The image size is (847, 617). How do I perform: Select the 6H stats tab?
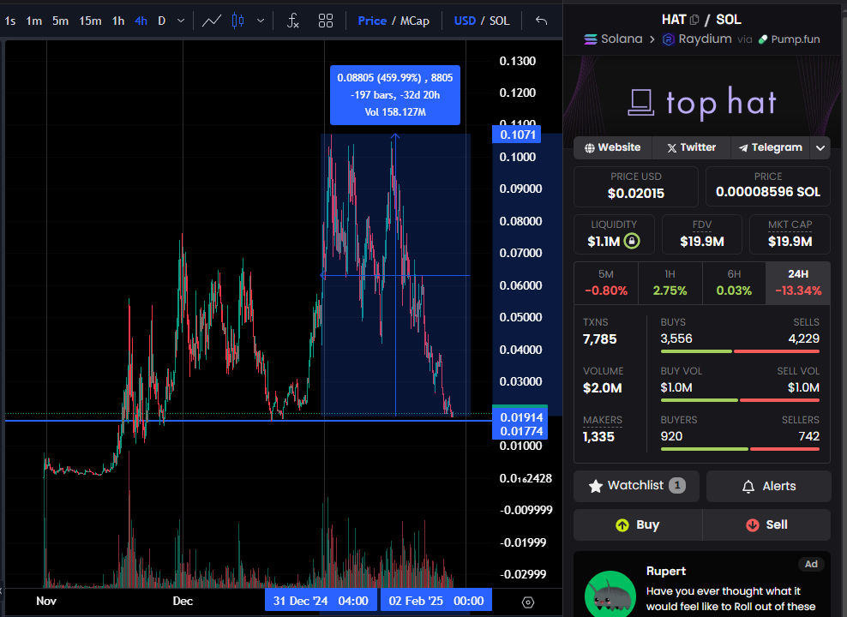point(734,284)
